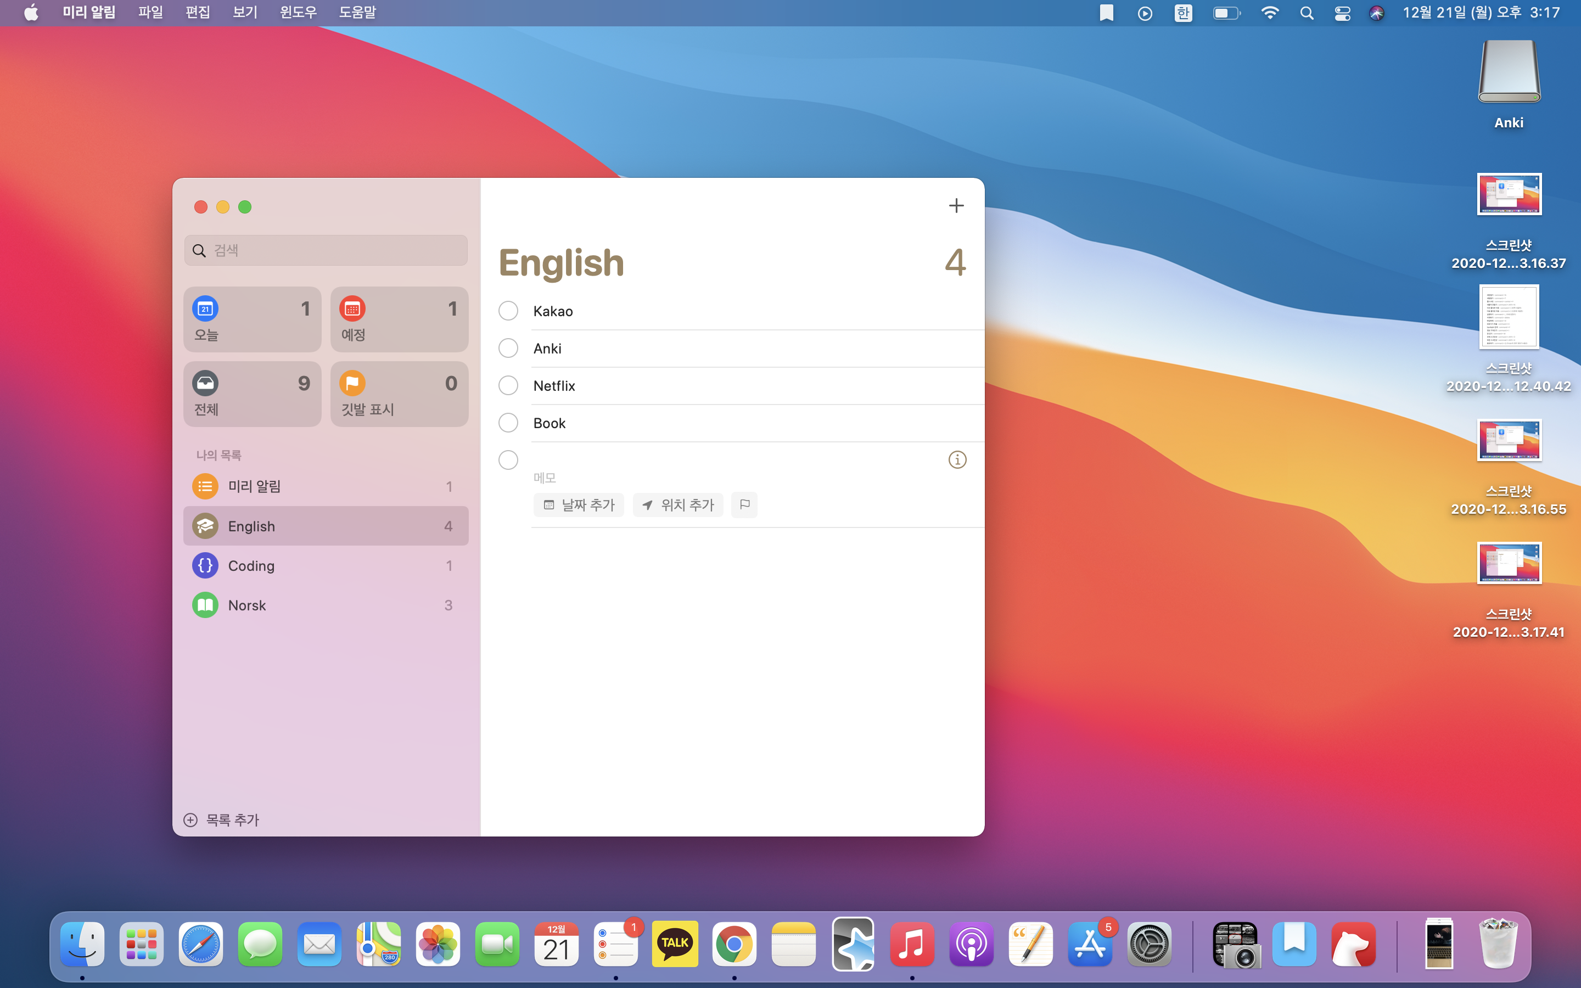Check off the Netflix reminder

[508, 385]
